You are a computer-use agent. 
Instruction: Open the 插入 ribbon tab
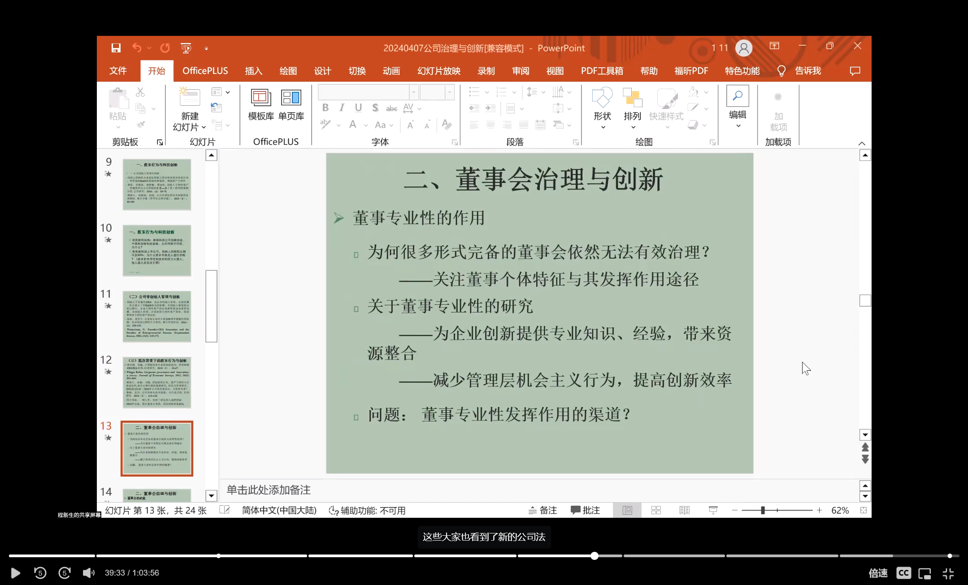click(253, 71)
